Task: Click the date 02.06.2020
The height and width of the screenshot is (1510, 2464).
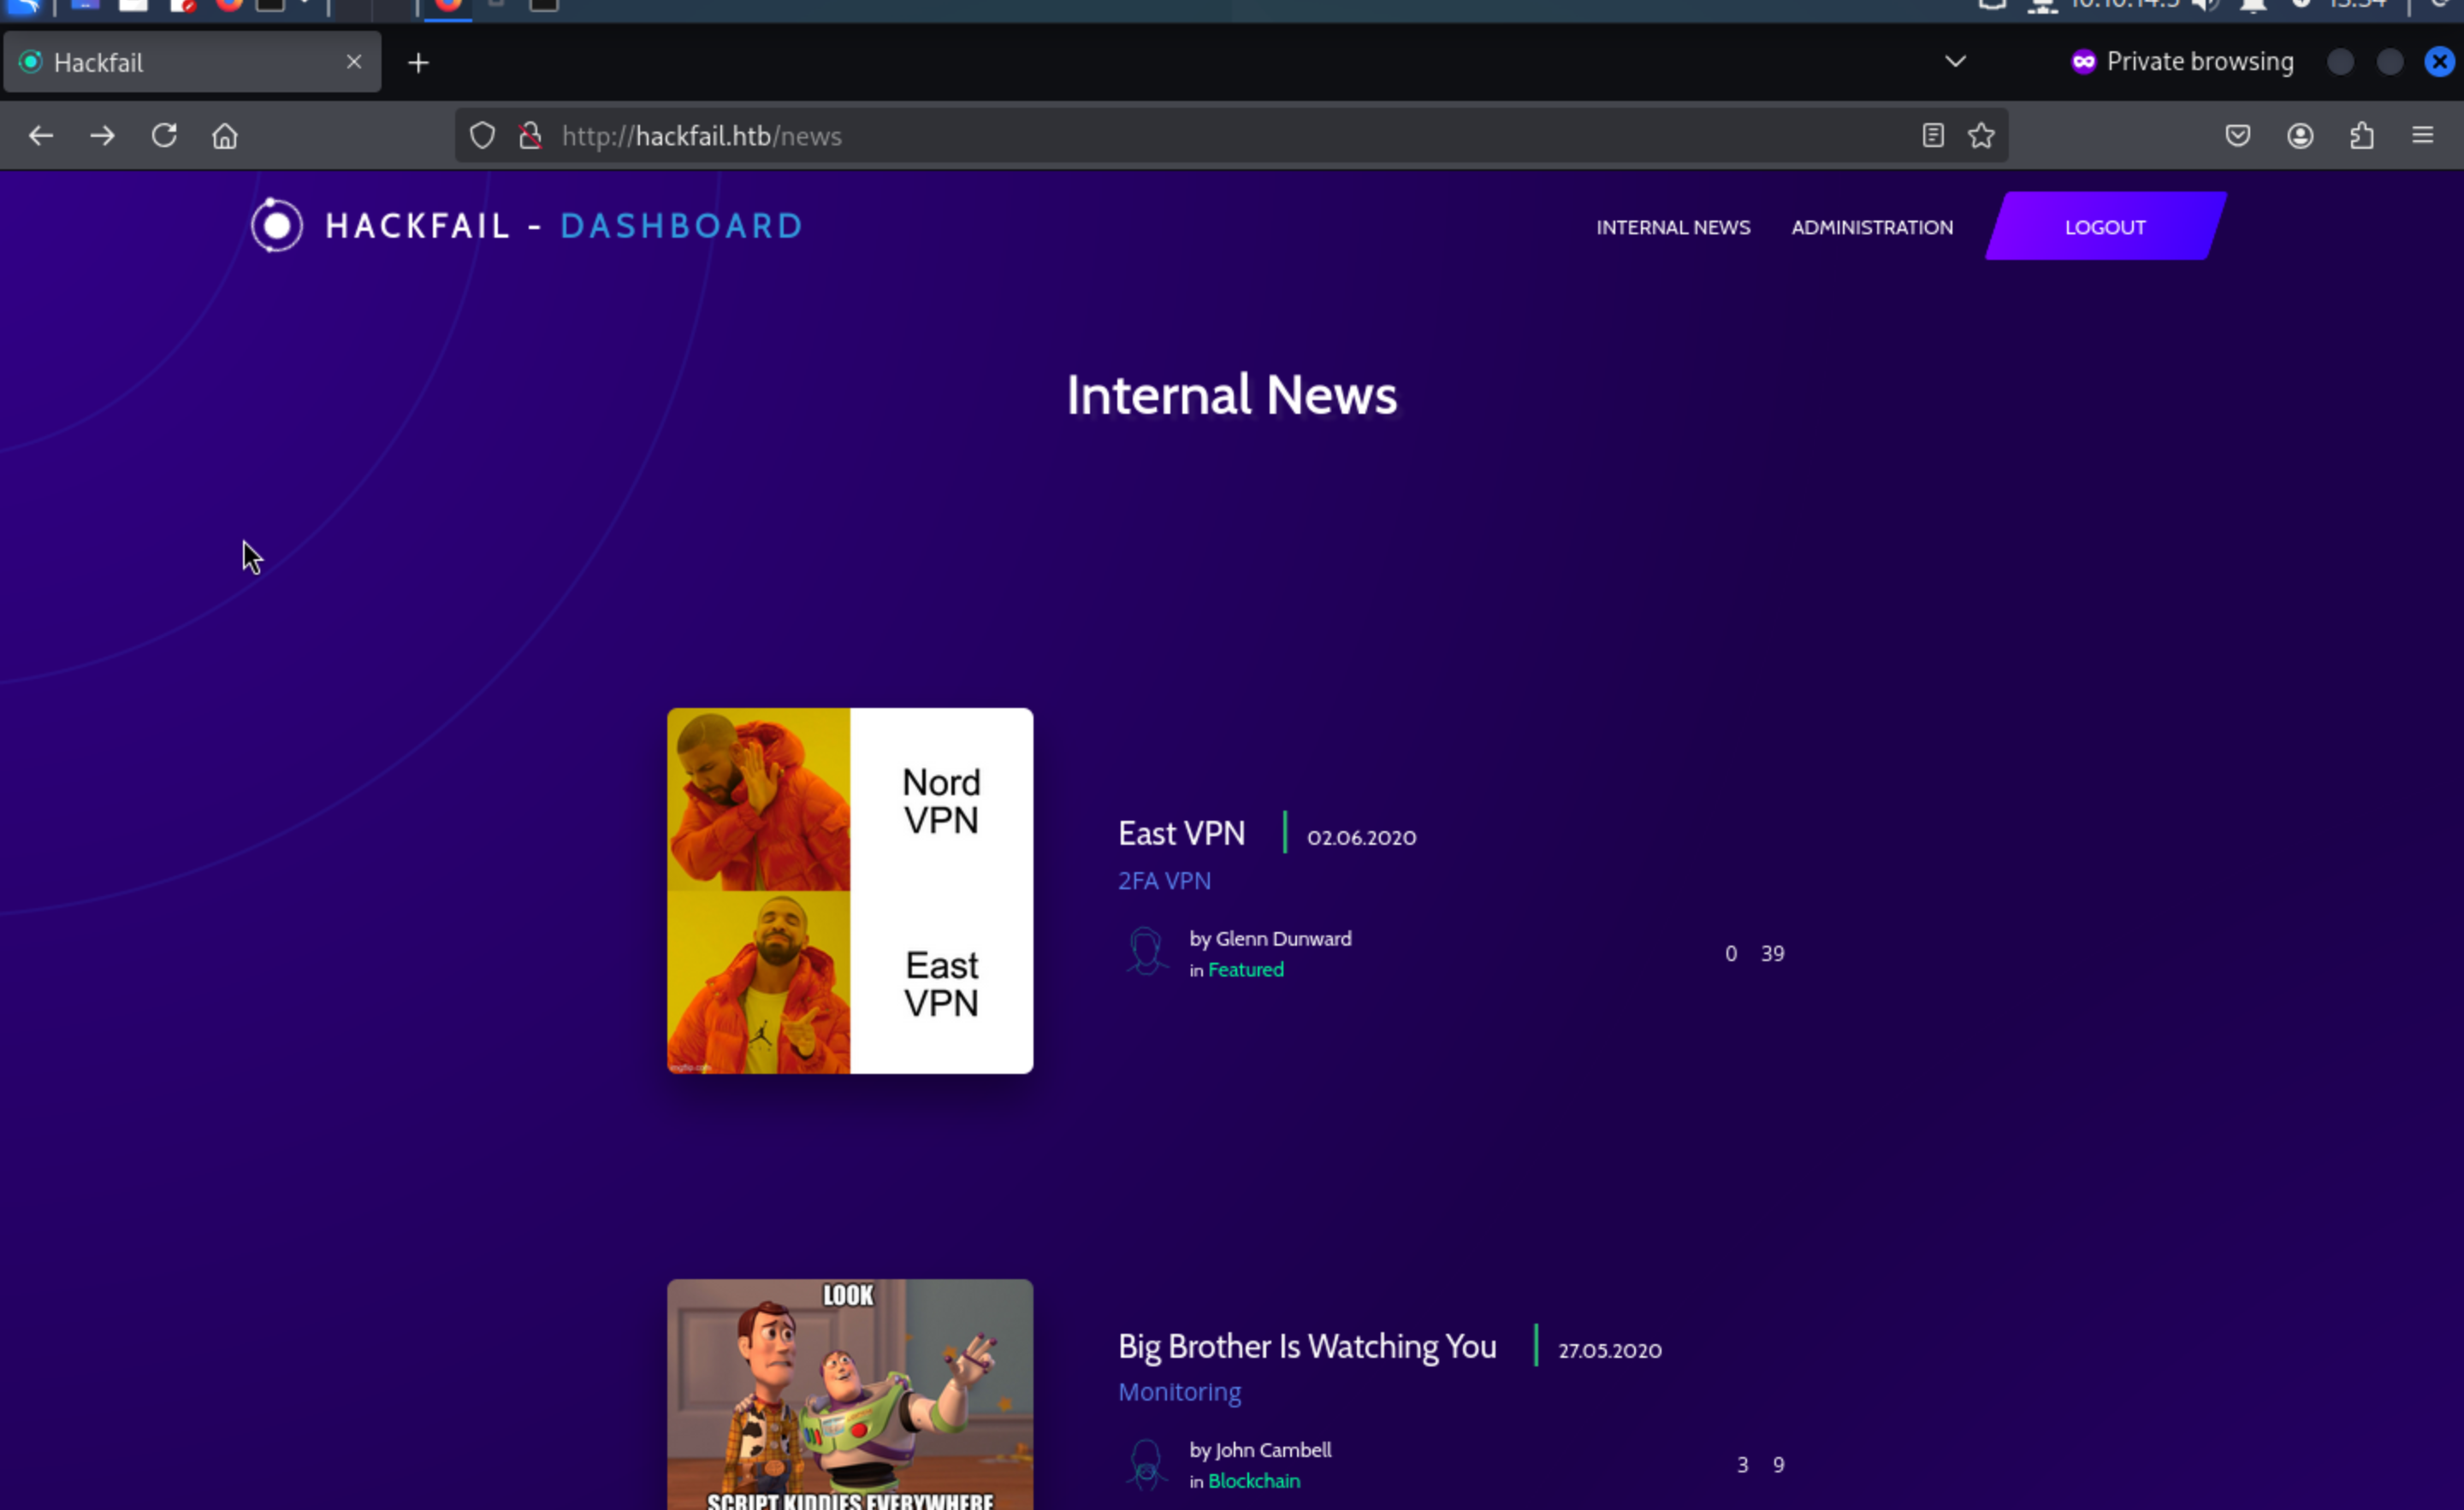Action: (x=1361, y=837)
